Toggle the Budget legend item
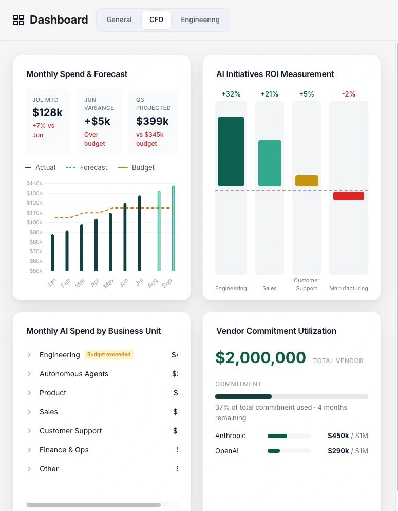The height and width of the screenshot is (511, 398). (x=136, y=167)
